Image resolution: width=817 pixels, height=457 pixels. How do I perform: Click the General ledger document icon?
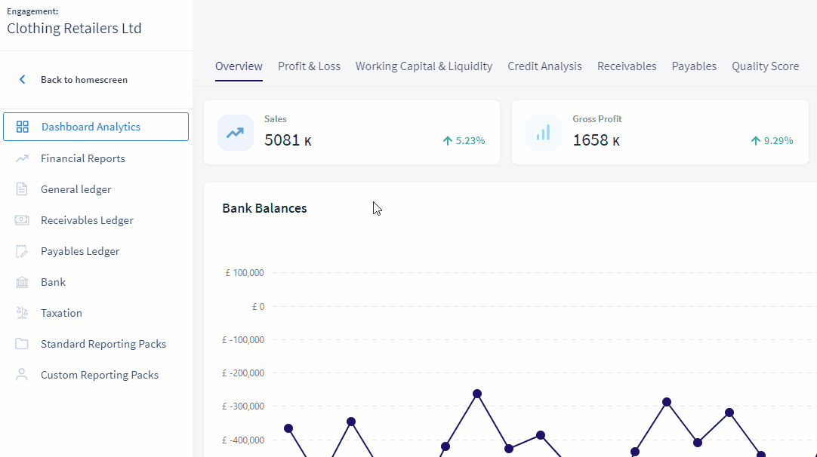pos(22,189)
